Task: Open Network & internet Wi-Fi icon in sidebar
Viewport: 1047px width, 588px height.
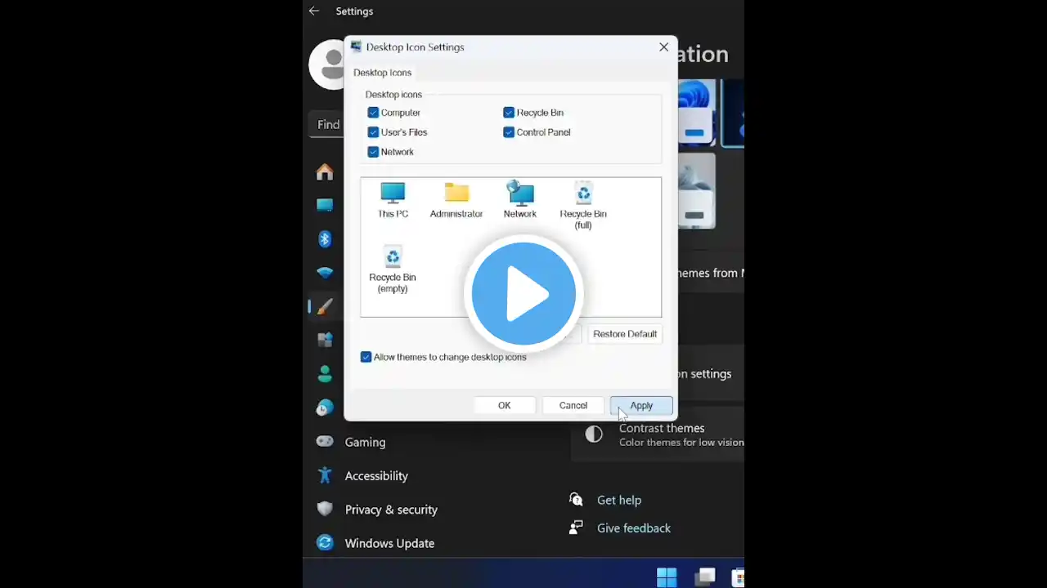Action: point(325,273)
